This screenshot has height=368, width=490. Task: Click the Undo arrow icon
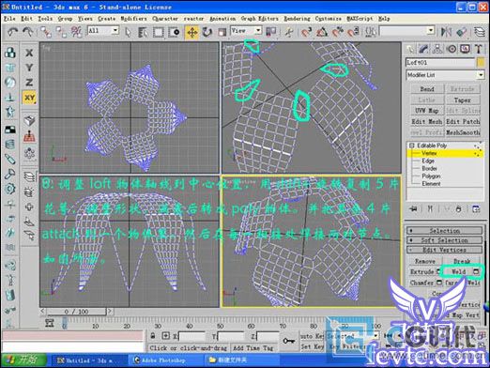pos(12,32)
